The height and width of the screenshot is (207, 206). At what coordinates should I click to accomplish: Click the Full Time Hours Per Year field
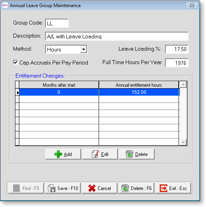[x=177, y=63]
